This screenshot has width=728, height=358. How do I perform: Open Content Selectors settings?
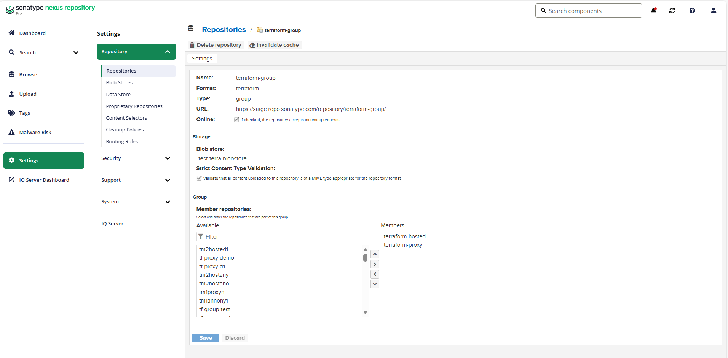pos(126,118)
